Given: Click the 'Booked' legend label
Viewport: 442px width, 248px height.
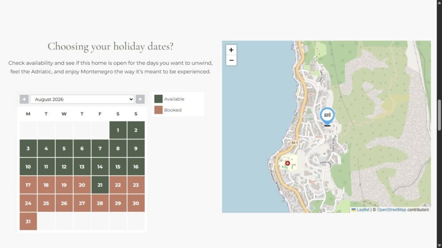Looking at the screenshot, I should 173,110.
